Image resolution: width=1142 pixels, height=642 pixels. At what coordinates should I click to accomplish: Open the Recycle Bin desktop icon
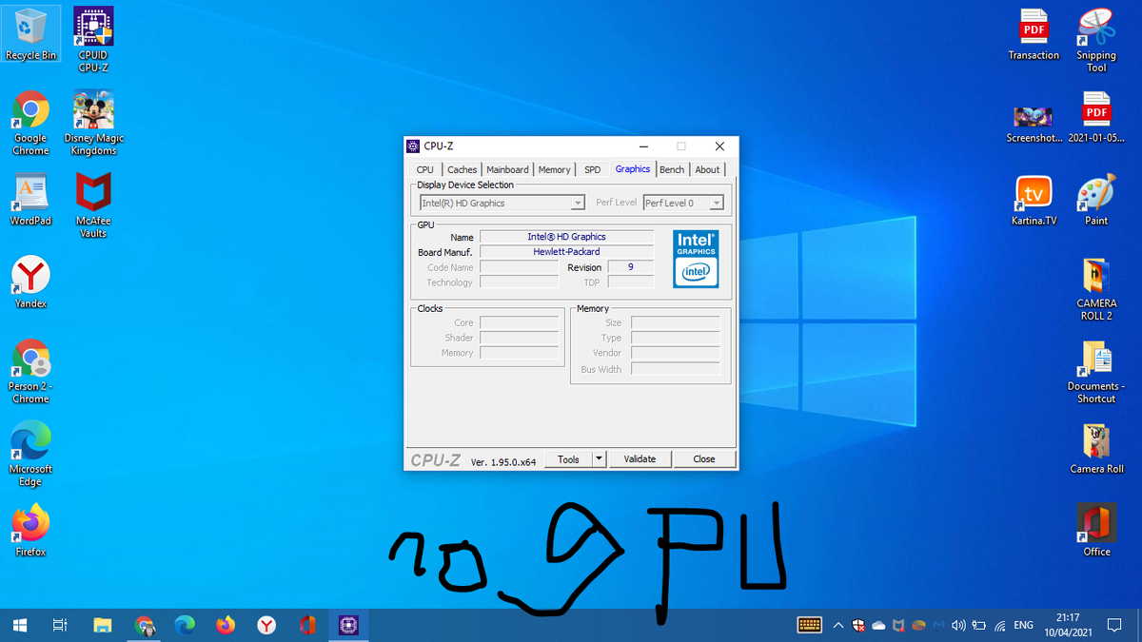[x=31, y=33]
